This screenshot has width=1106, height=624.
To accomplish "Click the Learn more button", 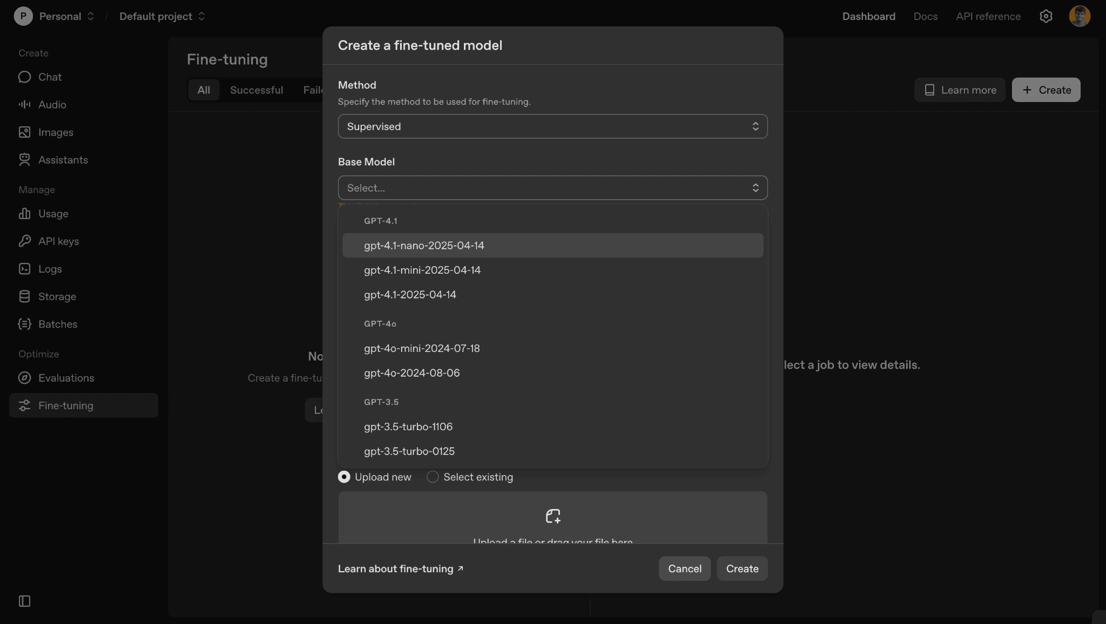I will pos(960,90).
